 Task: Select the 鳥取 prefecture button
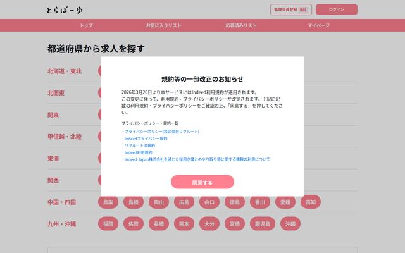click(x=108, y=202)
